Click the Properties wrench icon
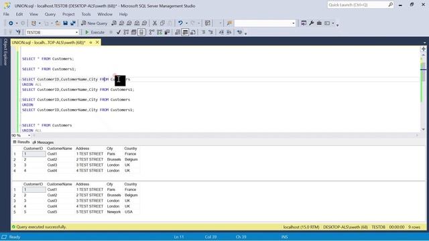The height and width of the screenshot is (241, 429). tap(311, 23)
